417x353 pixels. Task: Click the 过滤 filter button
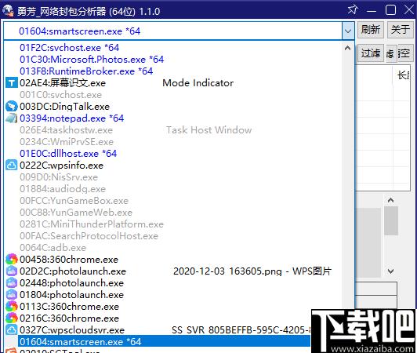point(371,53)
